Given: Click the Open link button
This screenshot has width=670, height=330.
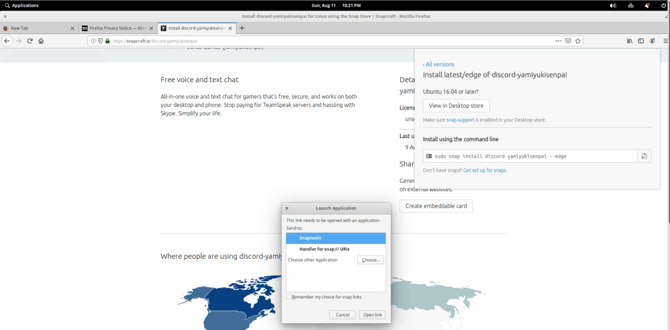Looking at the screenshot, I should click(373, 315).
